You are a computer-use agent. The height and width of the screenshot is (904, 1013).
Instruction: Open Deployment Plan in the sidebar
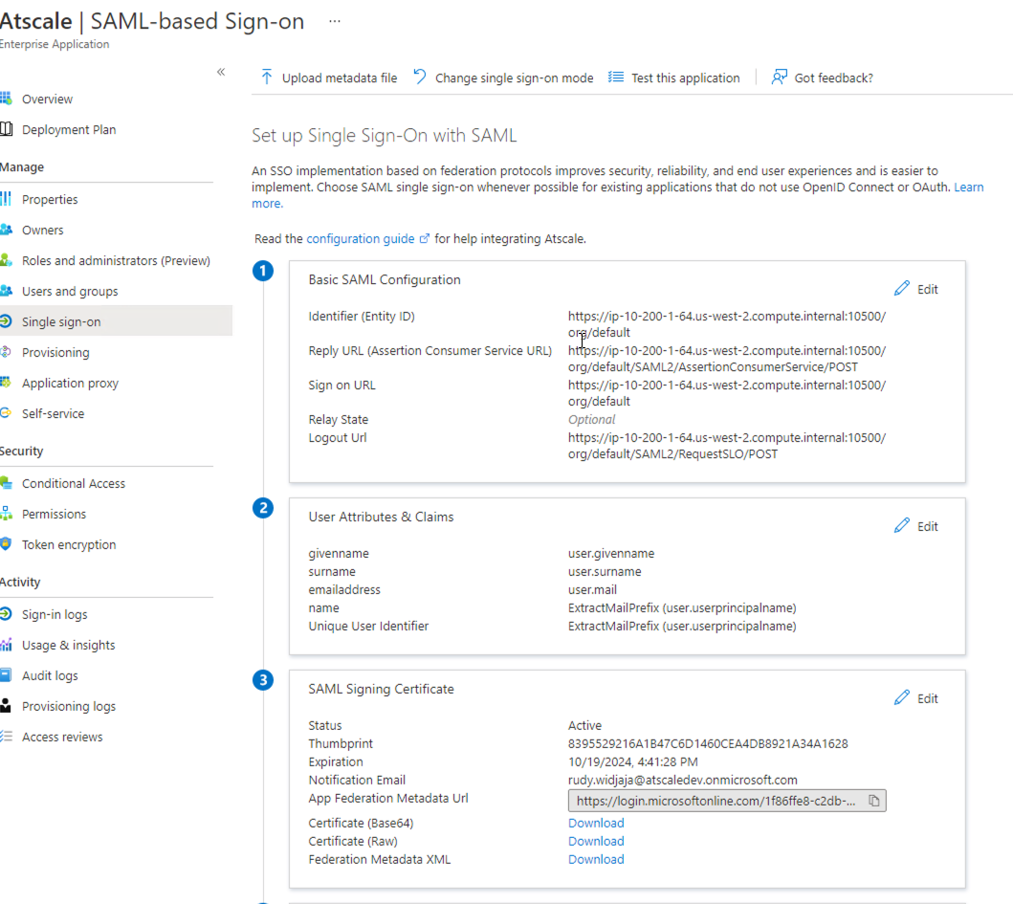click(x=69, y=130)
